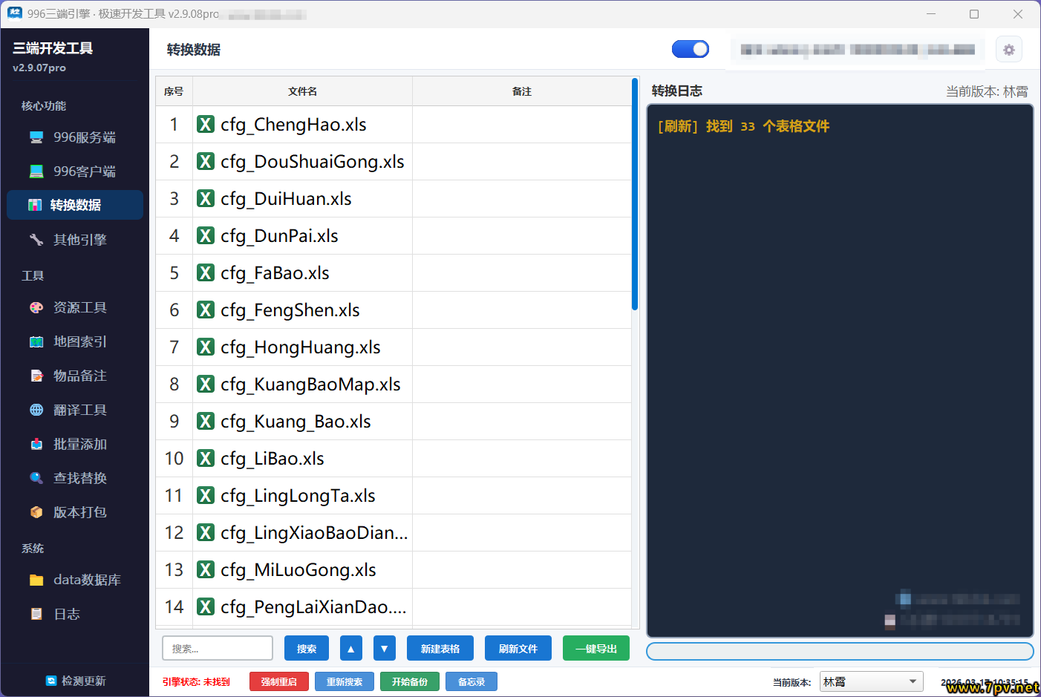Click the up arrow button
This screenshot has height=697, width=1041.
pos(351,648)
